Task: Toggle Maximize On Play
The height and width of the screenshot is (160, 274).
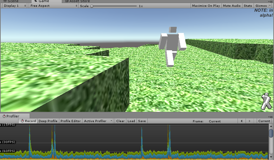Action: click(206, 6)
